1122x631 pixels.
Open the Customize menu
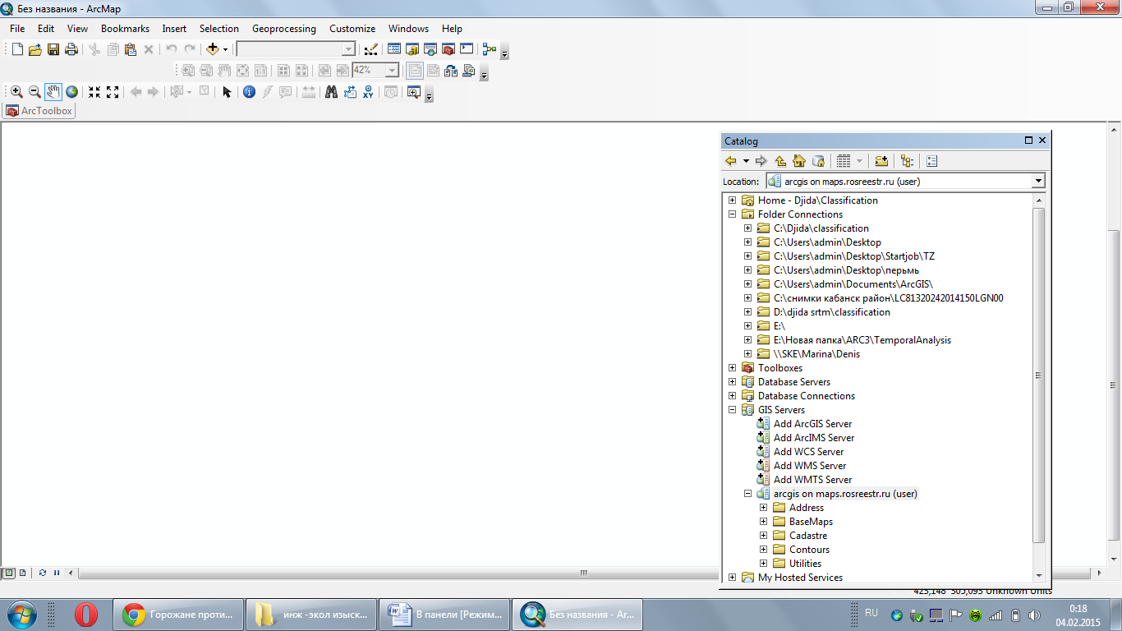(352, 29)
